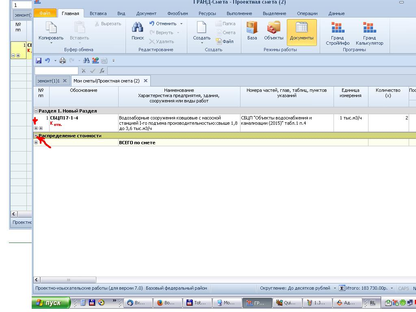416x312 pixels.
Task: Launch Гранд Калькулятор program
Action: point(370,33)
